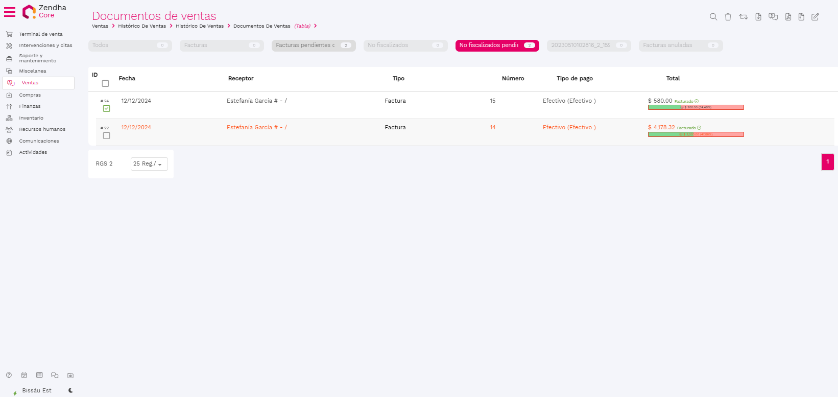Image resolution: width=838 pixels, height=397 pixels.
Task: Expand the breadcrumb arrow after (Tabla)
Action: [316, 26]
